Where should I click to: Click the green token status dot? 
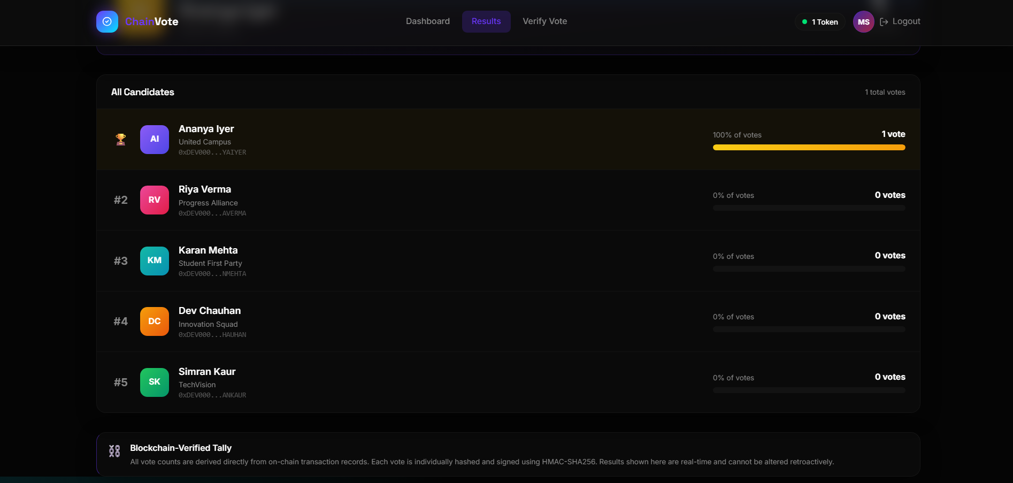(x=804, y=22)
